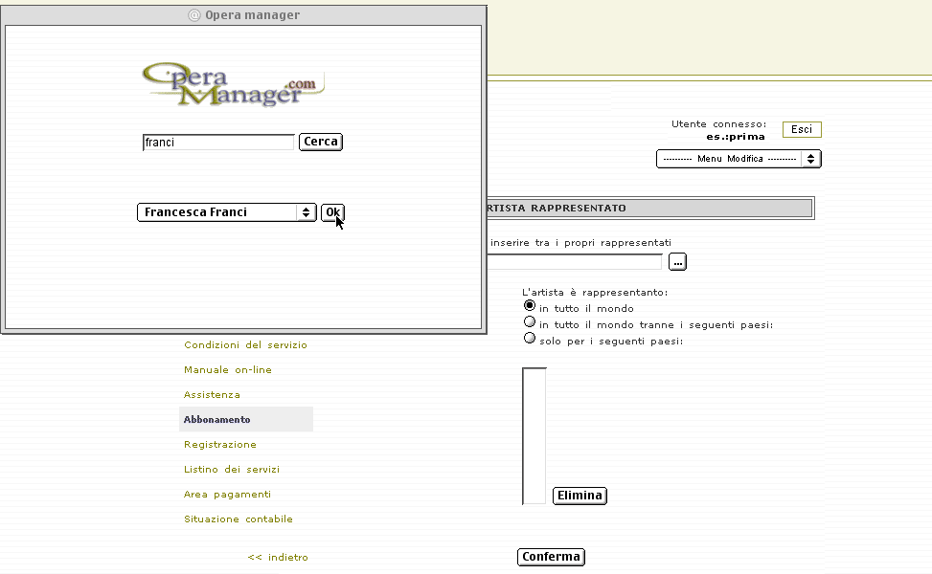This screenshot has width=932, height=574.
Task: Open the Situazione contabile link
Action: 238,519
